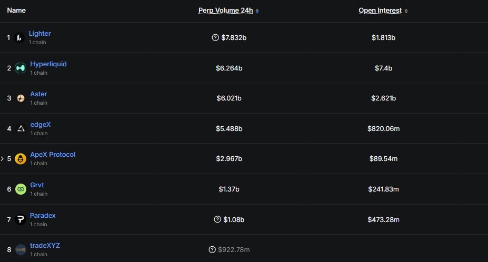Click the ApeX Protocol logo icon

pyautogui.click(x=21, y=158)
